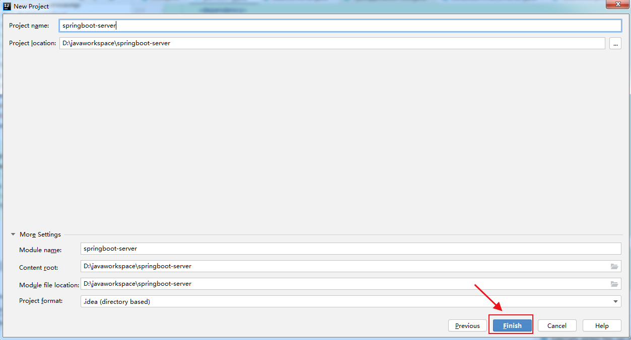Edit the Module name field
This screenshot has width=631, height=340.
(351, 249)
